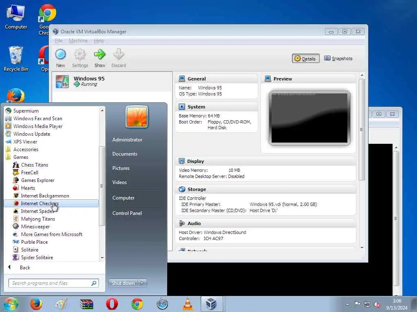
Task: Open Documents from Start menu
Action: click(125, 154)
